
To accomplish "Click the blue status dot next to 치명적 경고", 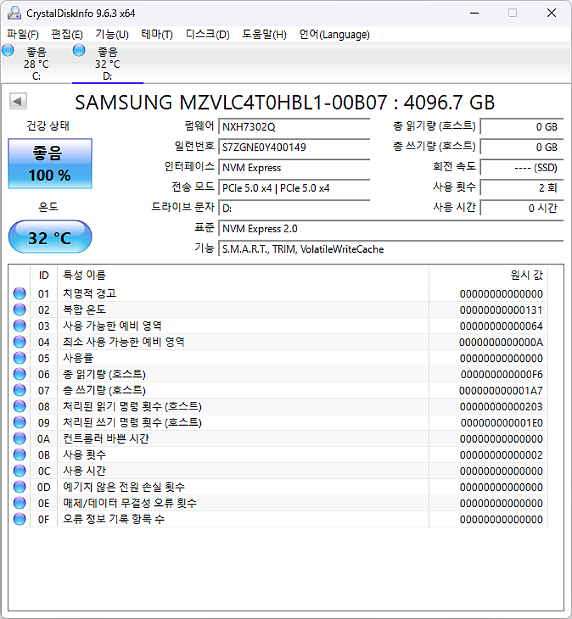I will pyautogui.click(x=19, y=293).
